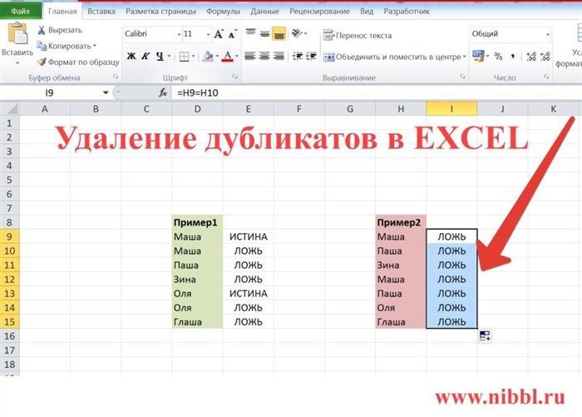Viewport: 582px width, 417px height.
Task: Click the Copy (Копировать) button
Action: (63, 46)
